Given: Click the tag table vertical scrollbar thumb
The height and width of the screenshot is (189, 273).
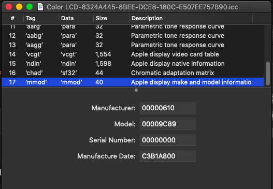Looking at the screenshot, I should [x=268, y=74].
